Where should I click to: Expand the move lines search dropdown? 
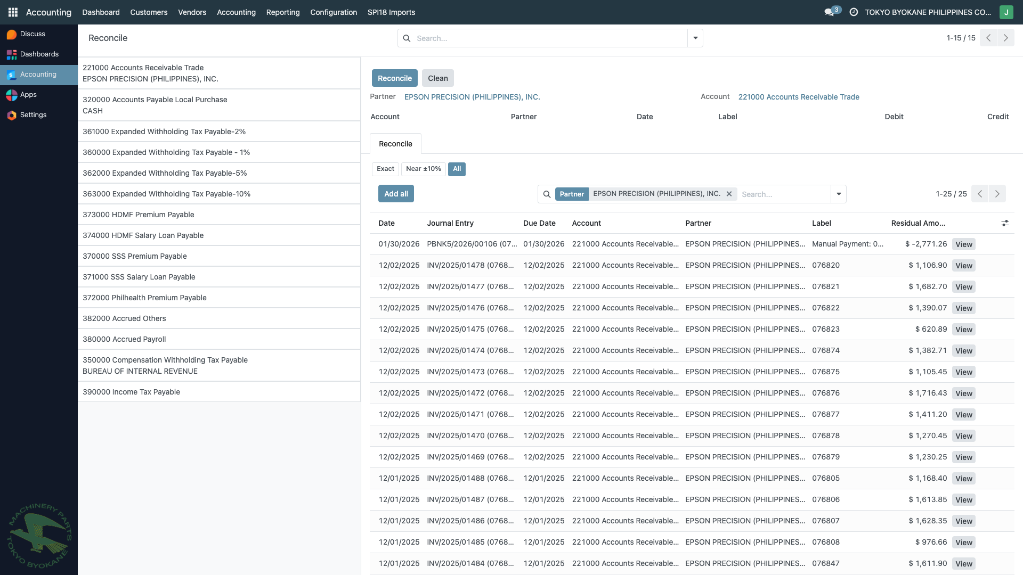point(839,194)
